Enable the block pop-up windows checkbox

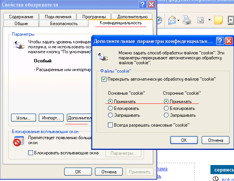(x=31, y=153)
